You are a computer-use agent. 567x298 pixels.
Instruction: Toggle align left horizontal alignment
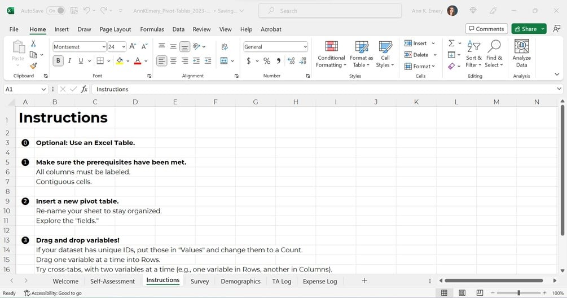pos(162,61)
